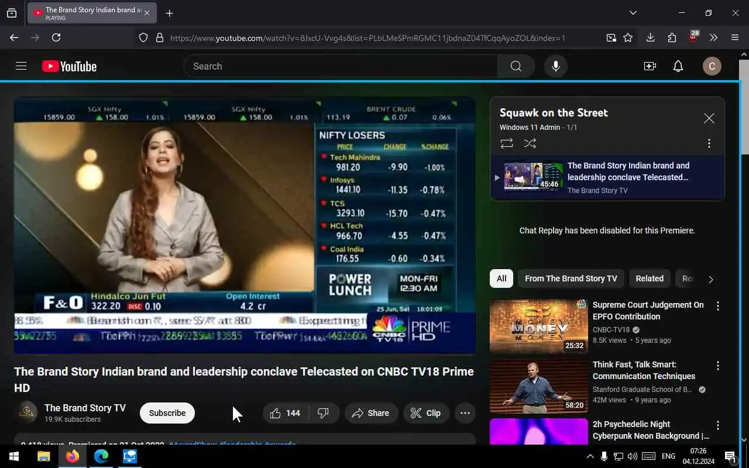Screen dimensions: 749x468
Task: Open more actions under the video
Action: coord(465,413)
